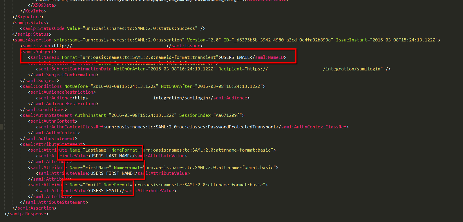
Task: Click the opening saml:Audience tag
Action: (55, 98)
